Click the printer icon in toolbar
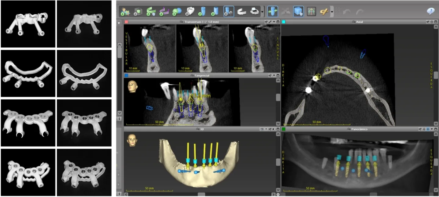Image resolution: width=439 pixels, height=197 pixels. click(x=255, y=11)
